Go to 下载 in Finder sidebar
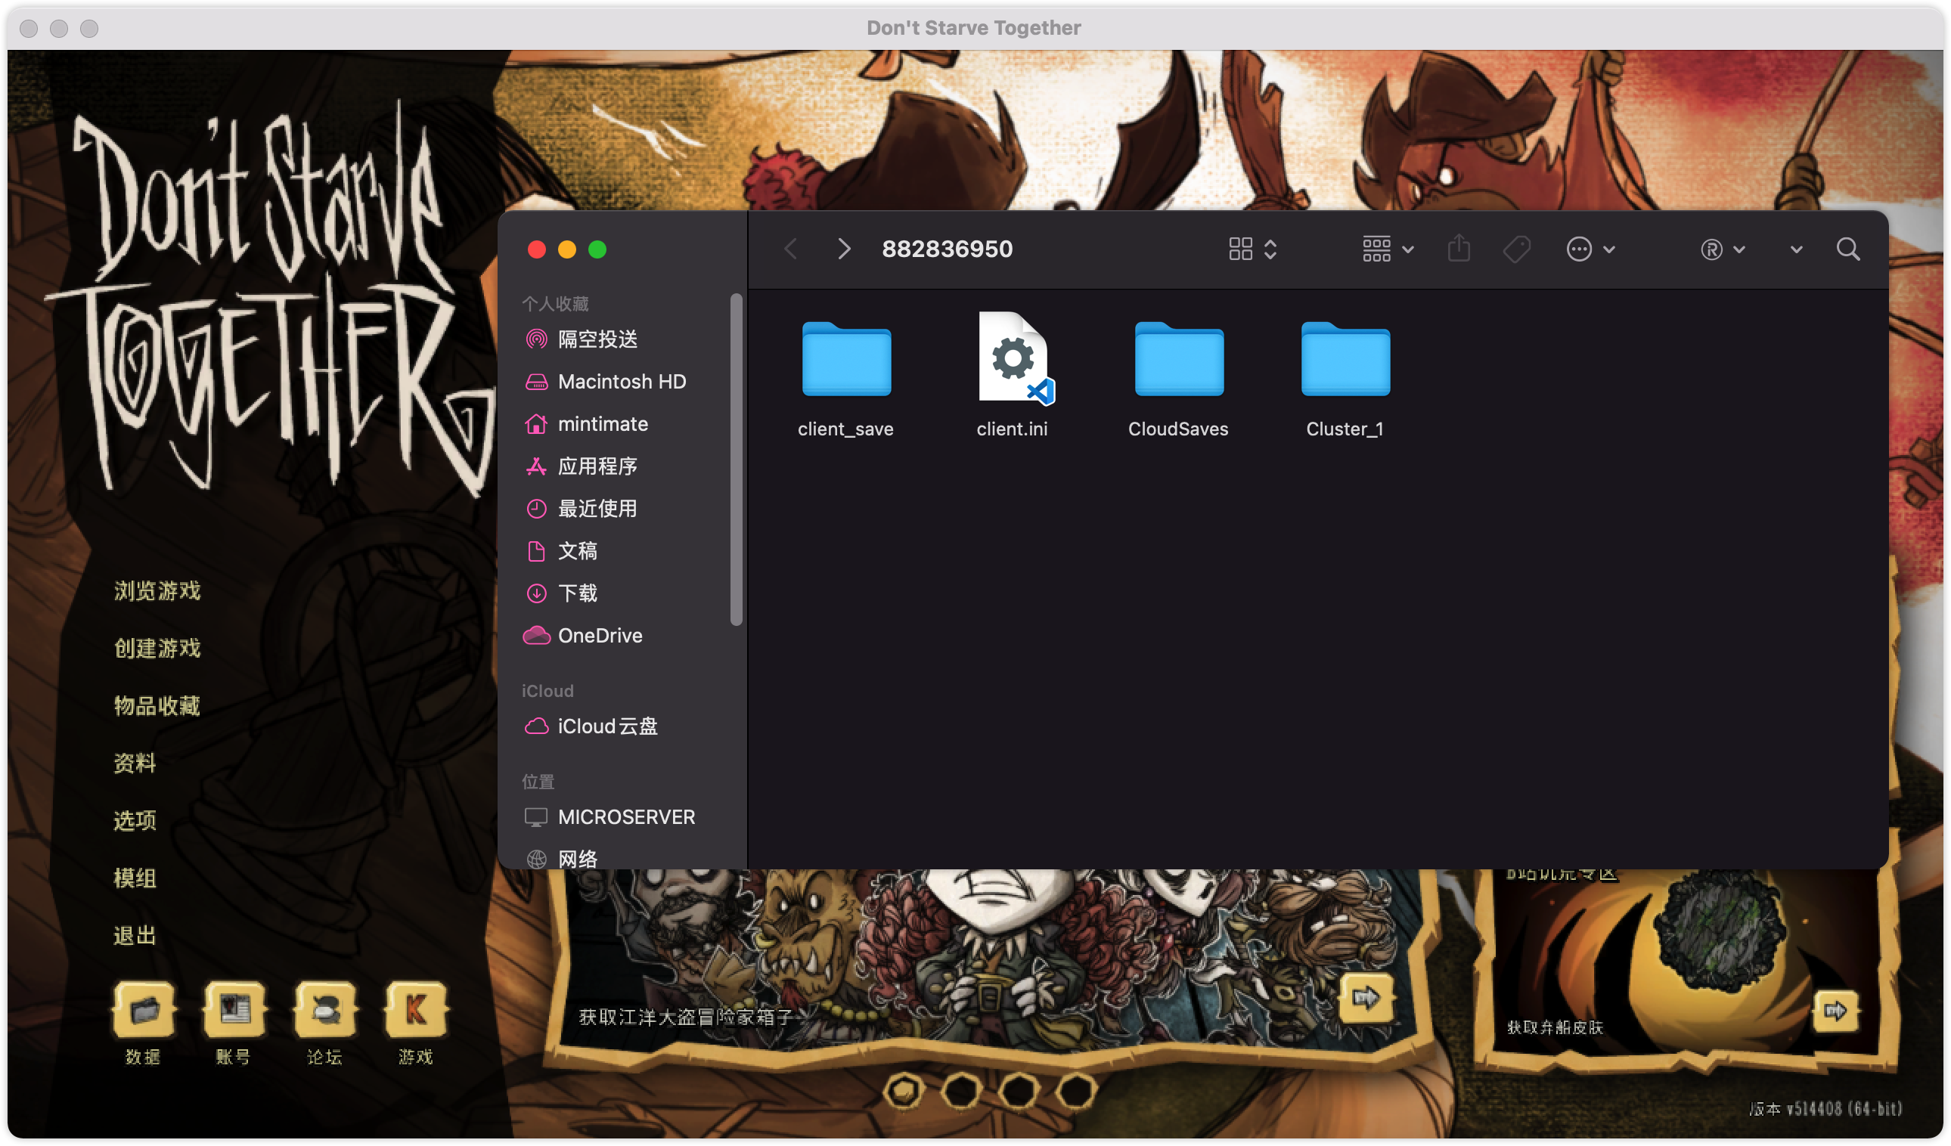Screen dimensions: 1951x1146 click(x=578, y=593)
